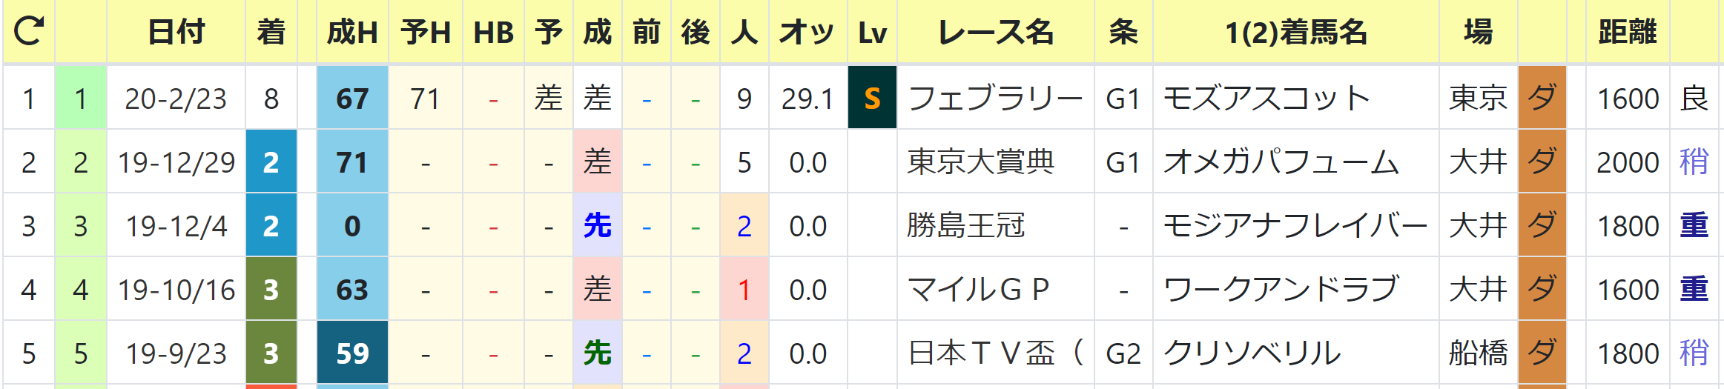This screenshot has width=1724, height=389.
Task: Click winner name クリソベリル
Action: [x=1252, y=353]
